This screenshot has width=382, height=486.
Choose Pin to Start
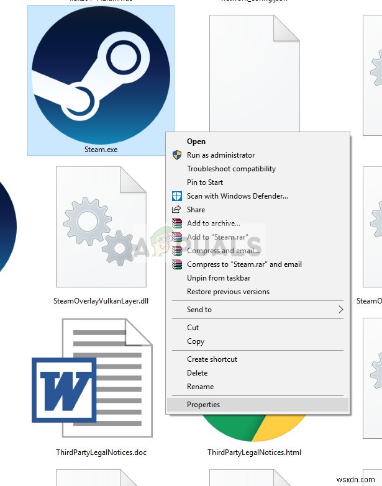(258, 182)
